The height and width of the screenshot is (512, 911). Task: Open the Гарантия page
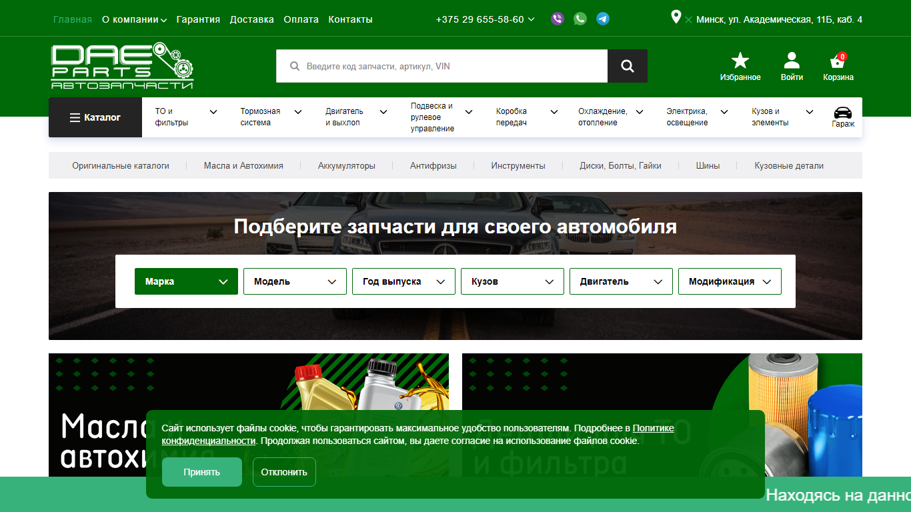(x=198, y=19)
